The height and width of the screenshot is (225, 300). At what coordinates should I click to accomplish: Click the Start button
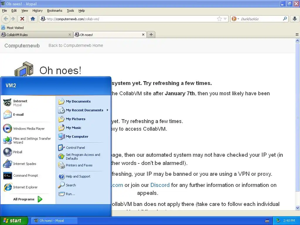14,221
